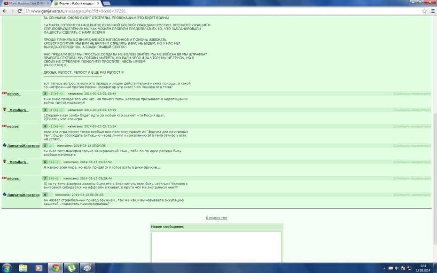
Task: Report post 4 via Сообщить модератору
Action: (x=412, y=126)
